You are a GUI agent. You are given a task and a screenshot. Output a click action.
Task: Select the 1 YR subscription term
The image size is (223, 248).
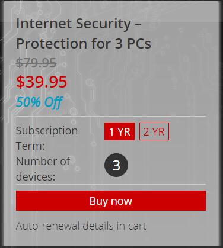[x=119, y=131]
